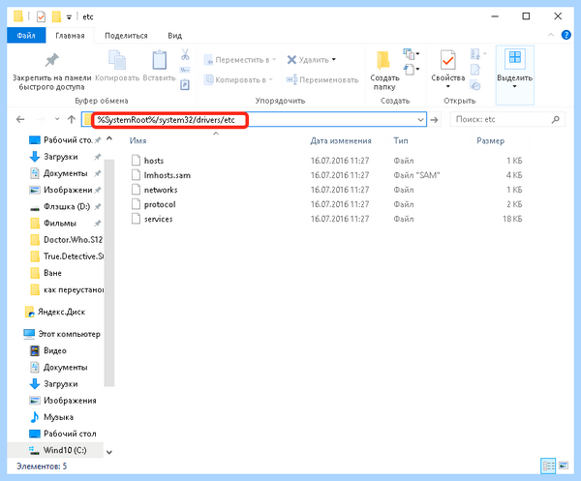The image size is (581, 481).
Task: Click navigation pane scroll down arrow
Action: coord(108,452)
